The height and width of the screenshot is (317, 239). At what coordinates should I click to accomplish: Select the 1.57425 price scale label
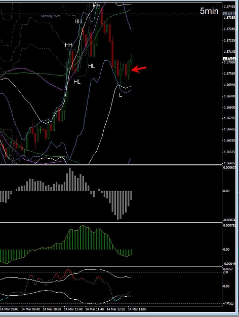229,7
